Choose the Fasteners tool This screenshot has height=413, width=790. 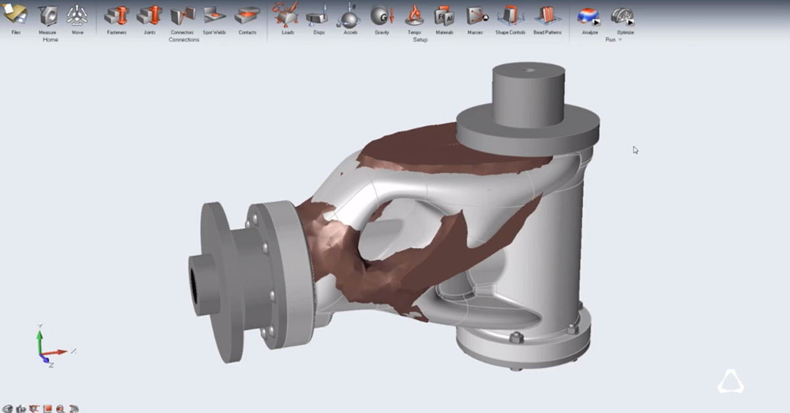point(117,17)
